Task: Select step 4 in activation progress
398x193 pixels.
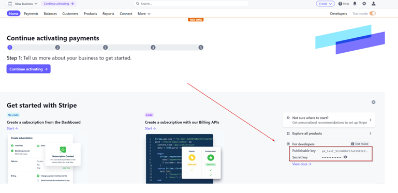Action: (153, 48)
